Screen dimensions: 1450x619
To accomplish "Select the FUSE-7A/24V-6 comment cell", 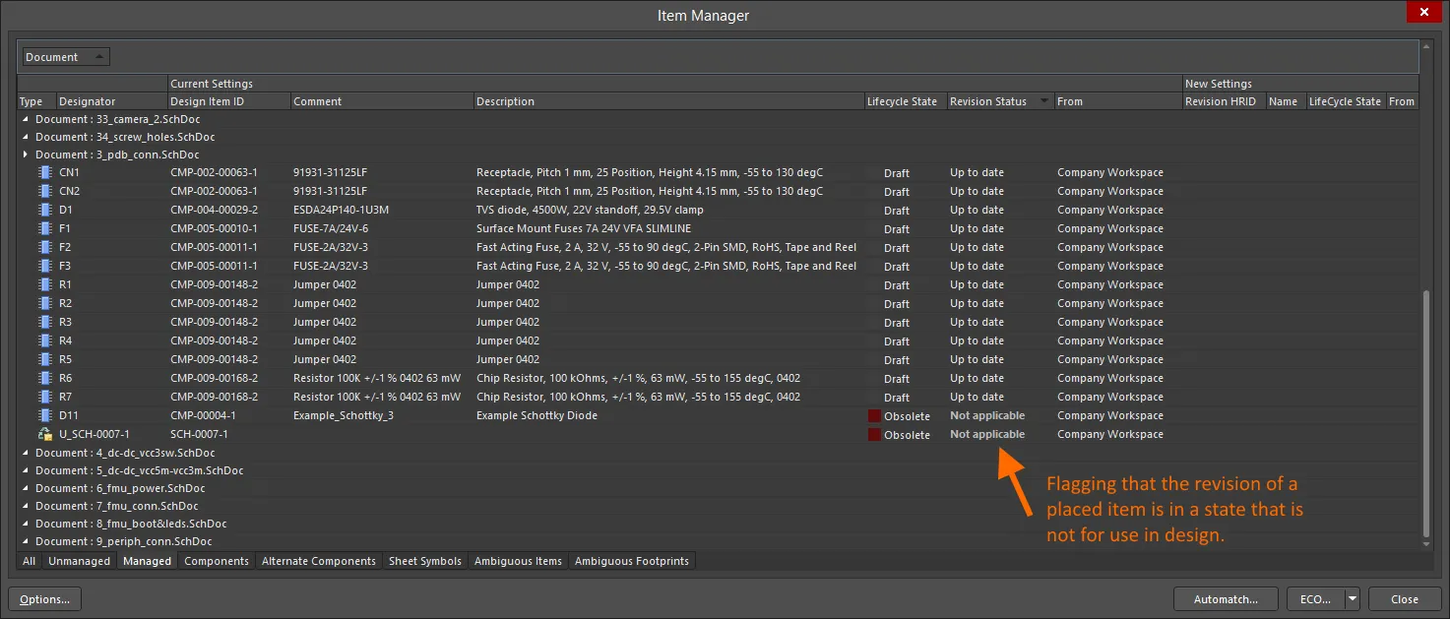I will coord(330,228).
